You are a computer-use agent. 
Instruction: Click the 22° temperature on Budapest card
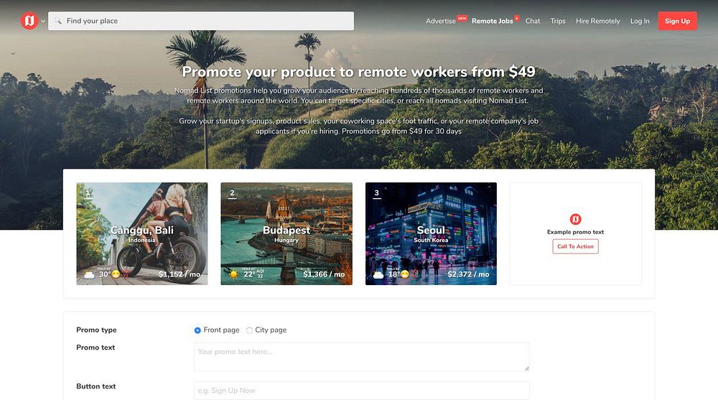pos(249,274)
